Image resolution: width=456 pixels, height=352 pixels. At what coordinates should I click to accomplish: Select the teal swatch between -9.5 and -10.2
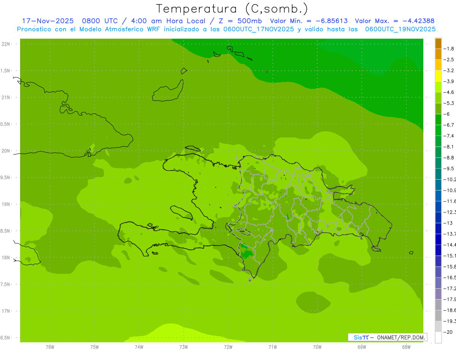coord(438,174)
